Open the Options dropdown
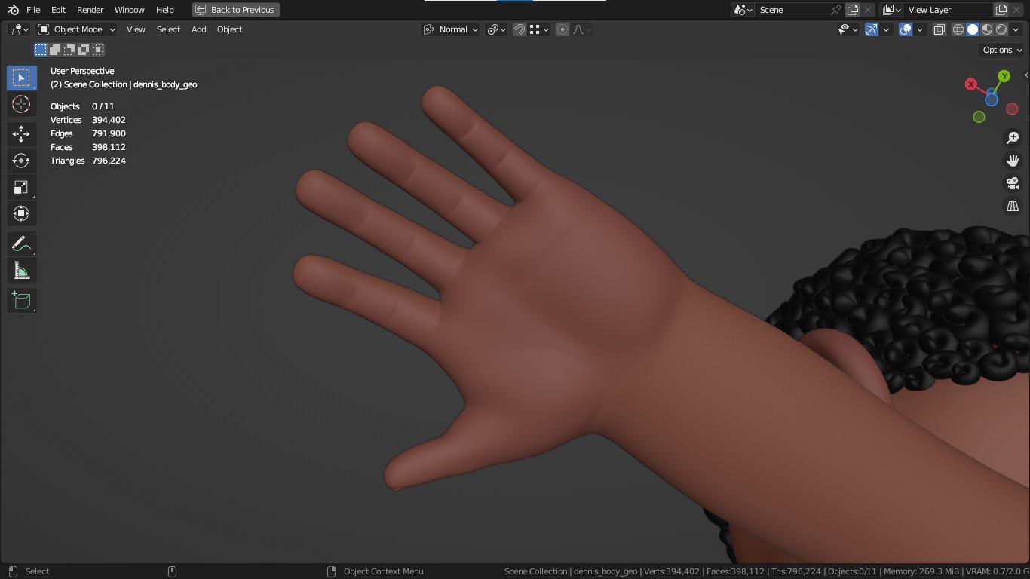The height and width of the screenshot is (579, 1030). (x=1002, y=50)
